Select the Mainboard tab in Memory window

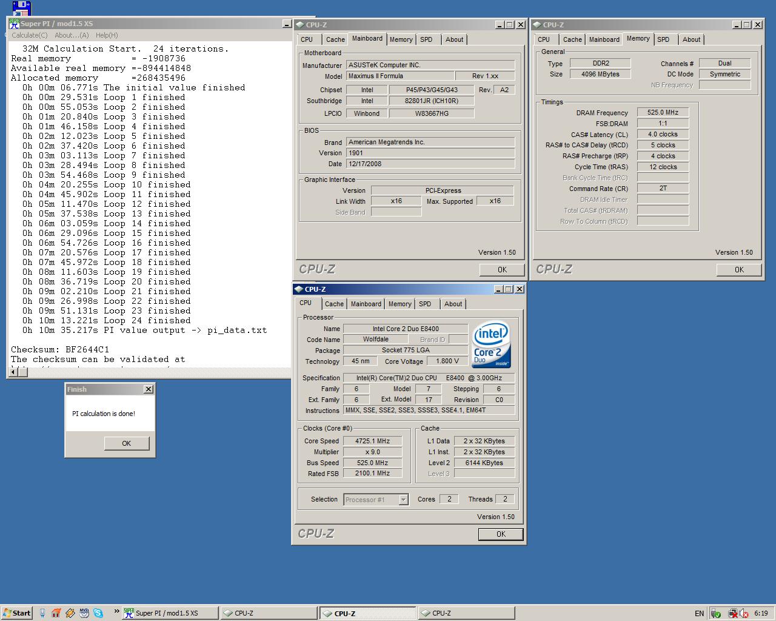(604, 39)
